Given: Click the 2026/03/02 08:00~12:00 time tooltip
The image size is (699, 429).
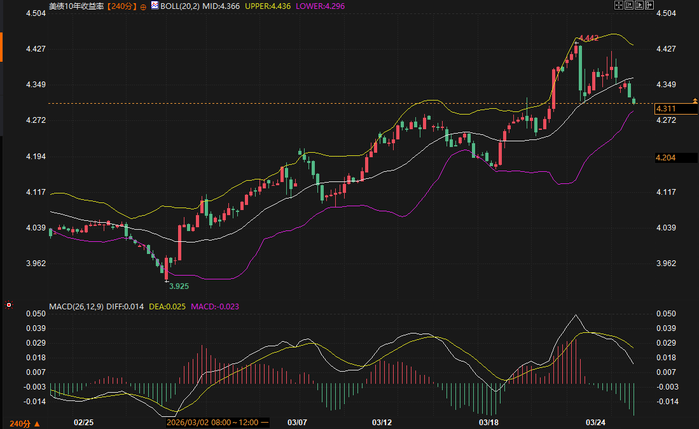Looking at the screenshot, I should [x=218, y=422].
